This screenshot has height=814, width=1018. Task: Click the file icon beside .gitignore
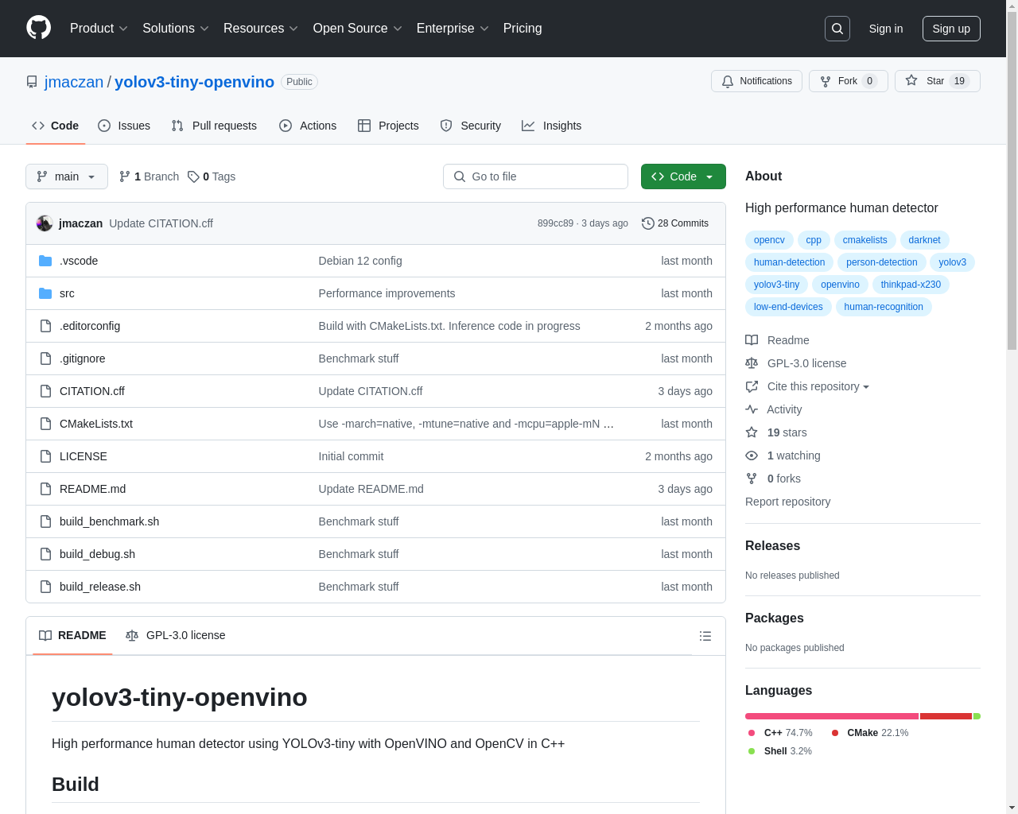tap(45, 359)
